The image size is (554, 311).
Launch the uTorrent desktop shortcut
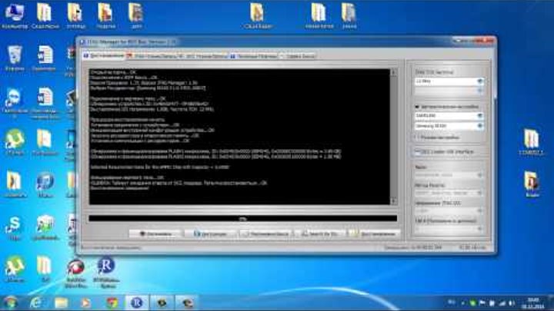pos(13,140)
